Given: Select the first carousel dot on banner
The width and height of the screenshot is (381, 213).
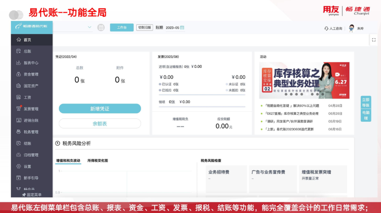Looking at the screenshot, I should [286, 94].
